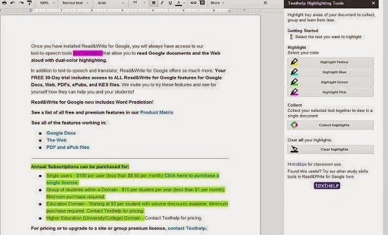388x235 pixels.
Task: Click the Collect highlights button
Action: click(331, 125)
